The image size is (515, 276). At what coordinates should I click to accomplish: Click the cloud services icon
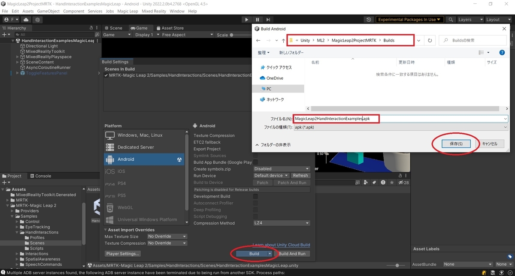click(26, 20)
